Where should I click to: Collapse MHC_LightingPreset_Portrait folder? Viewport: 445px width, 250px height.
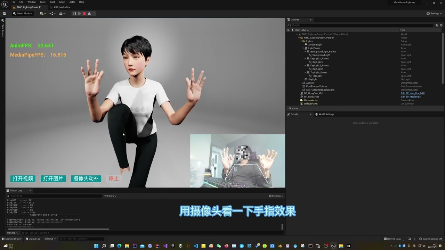point(299,38)
